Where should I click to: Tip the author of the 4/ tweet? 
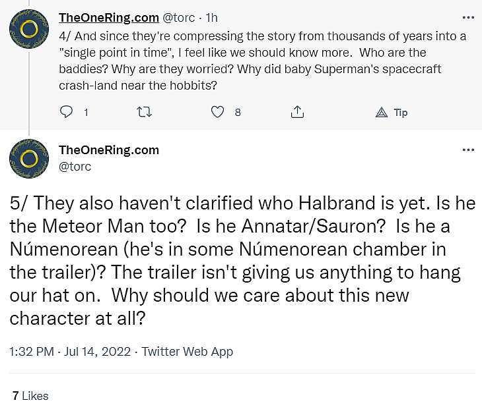tap(391, 113)
